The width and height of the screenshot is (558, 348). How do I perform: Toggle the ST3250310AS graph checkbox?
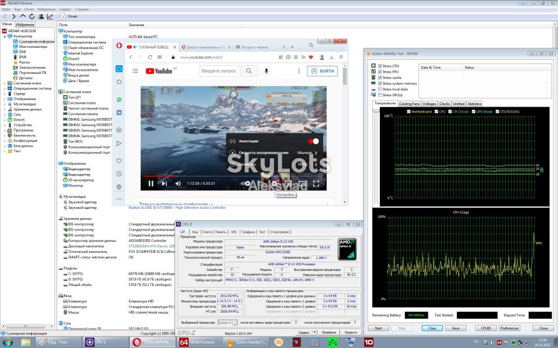point(497,111)
